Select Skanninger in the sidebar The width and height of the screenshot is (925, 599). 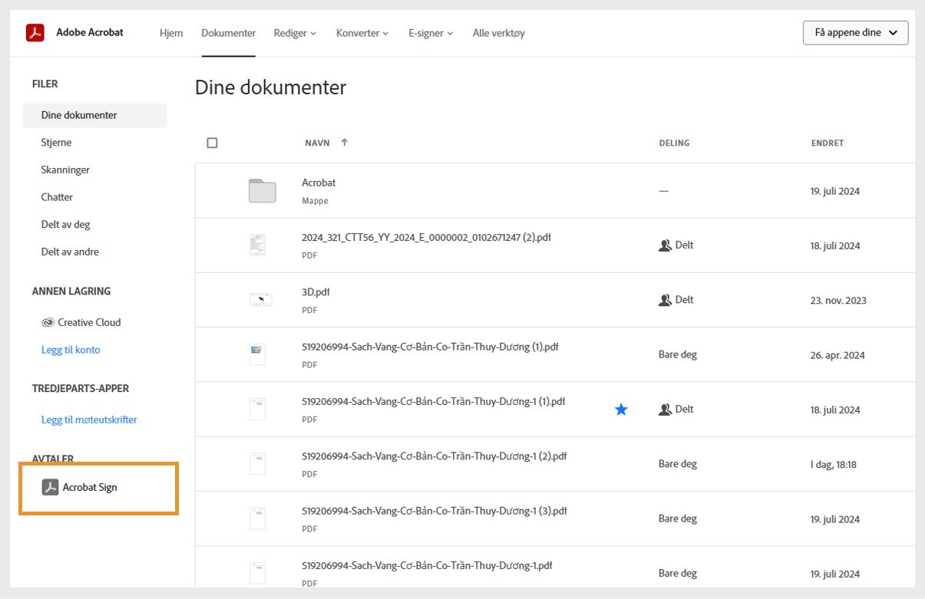pos(65,169)
